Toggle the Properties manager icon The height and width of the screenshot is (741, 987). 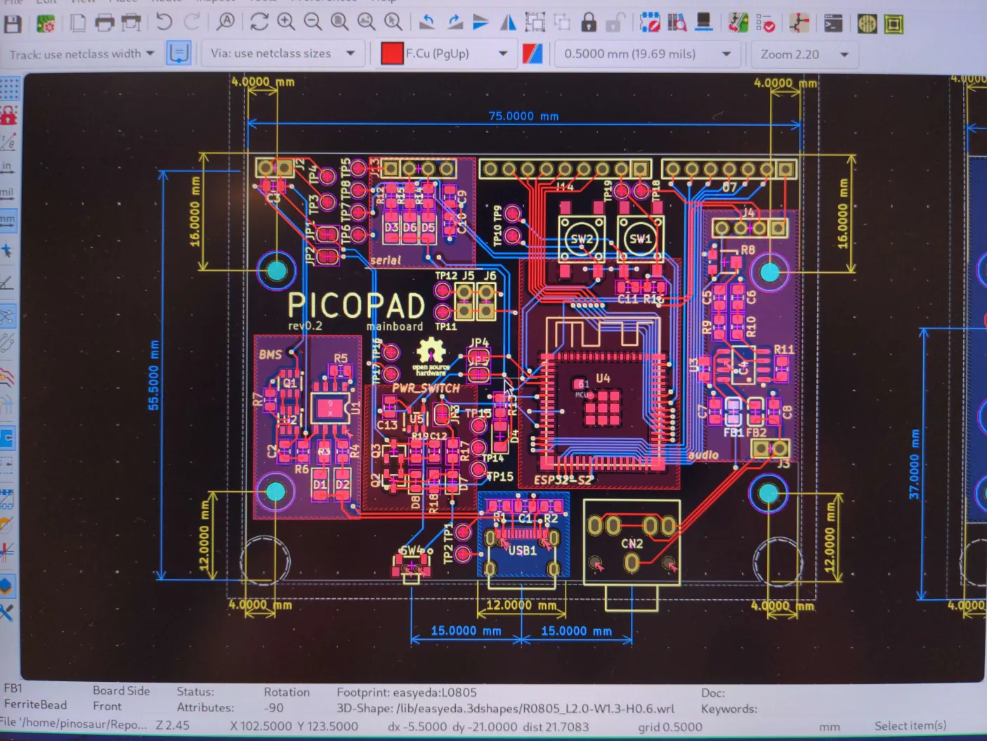click(x=6, y=613)
